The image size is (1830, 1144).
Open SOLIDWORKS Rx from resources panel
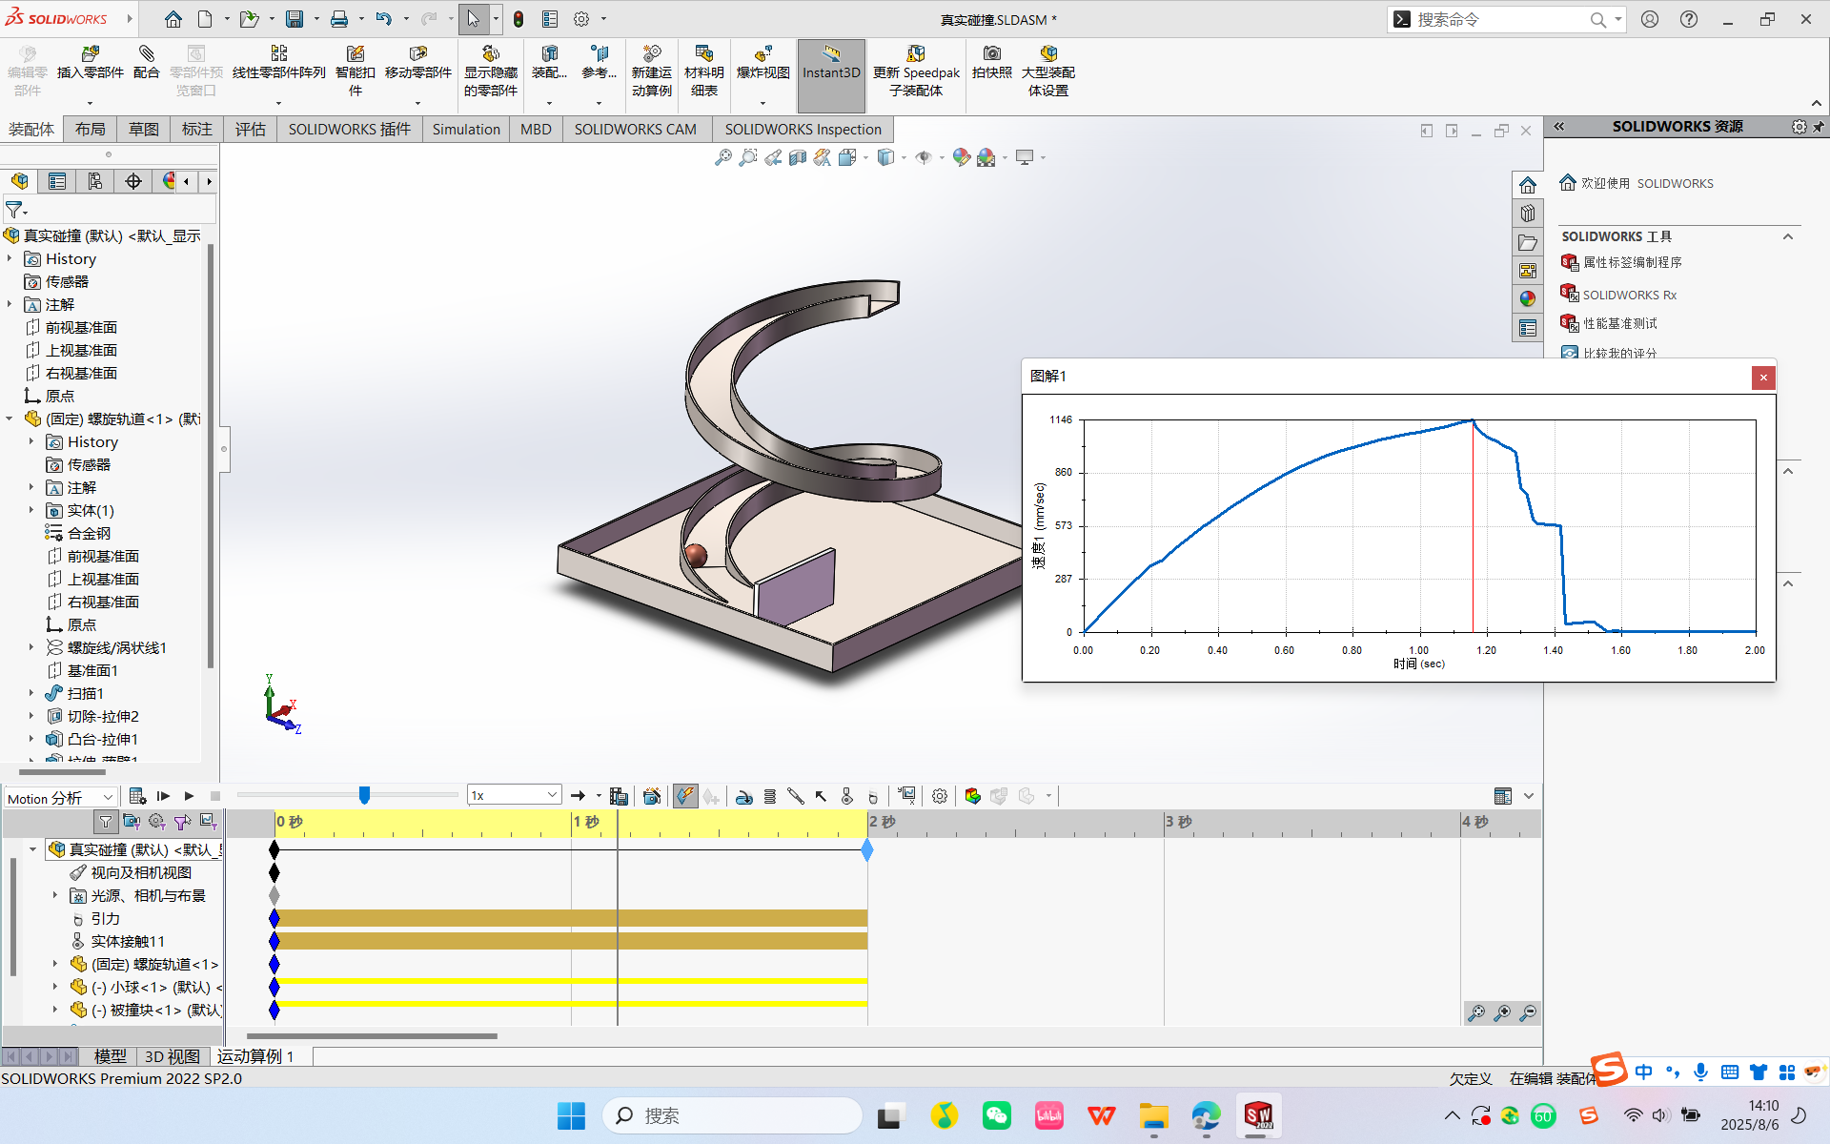(x=1629, y=294)
